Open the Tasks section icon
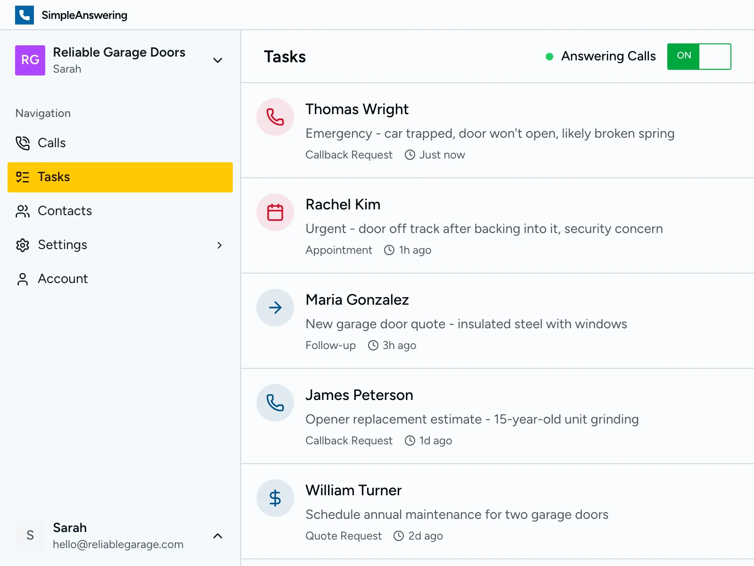754x566 pixels. (x=22, y=177)
